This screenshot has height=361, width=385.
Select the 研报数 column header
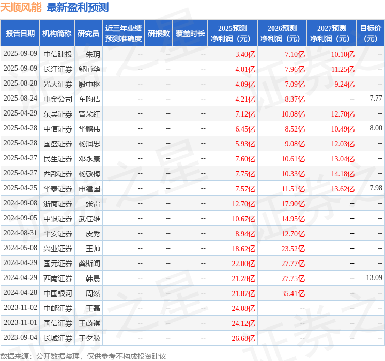point(159,34)
